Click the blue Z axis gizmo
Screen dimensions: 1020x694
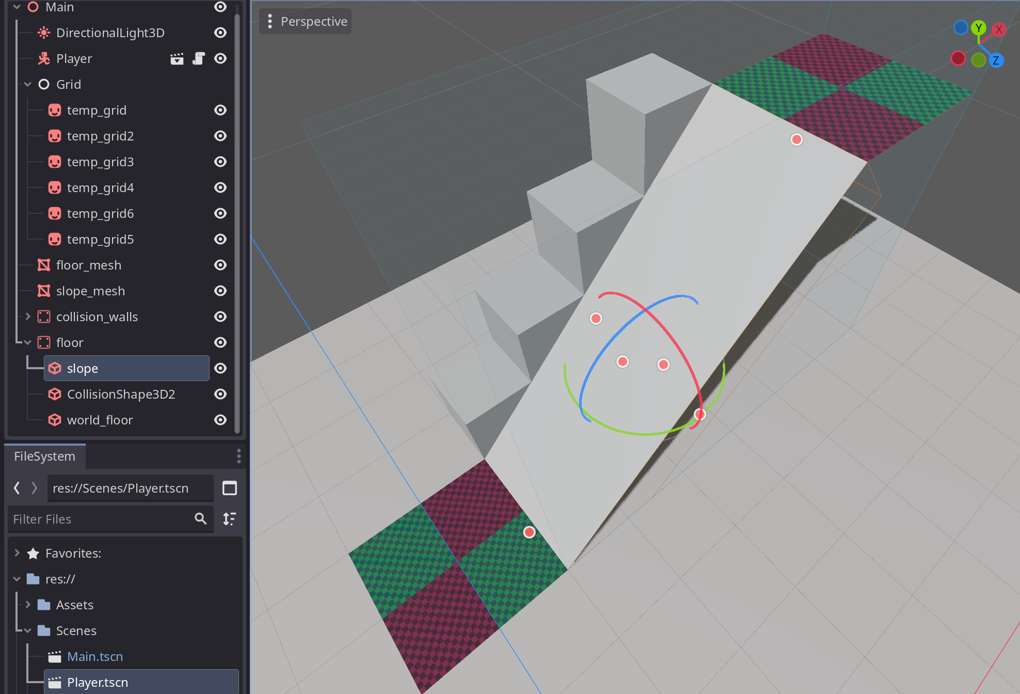(996, 60)
